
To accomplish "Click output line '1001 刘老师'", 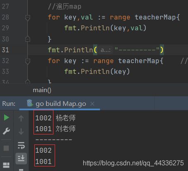I will click(x=55, y=129).
